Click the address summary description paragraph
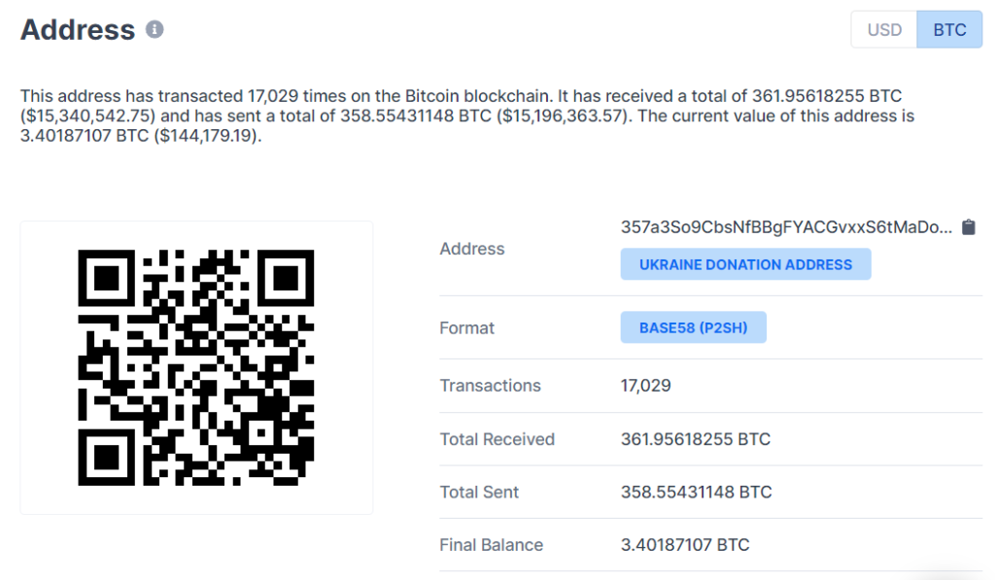Viewport: 995px width, 580px height. pyautogui.click(x=467, y=116)
